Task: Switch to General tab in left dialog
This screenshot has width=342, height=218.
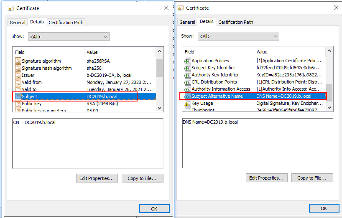Action: pyautogui.click(x=18, y=23)
